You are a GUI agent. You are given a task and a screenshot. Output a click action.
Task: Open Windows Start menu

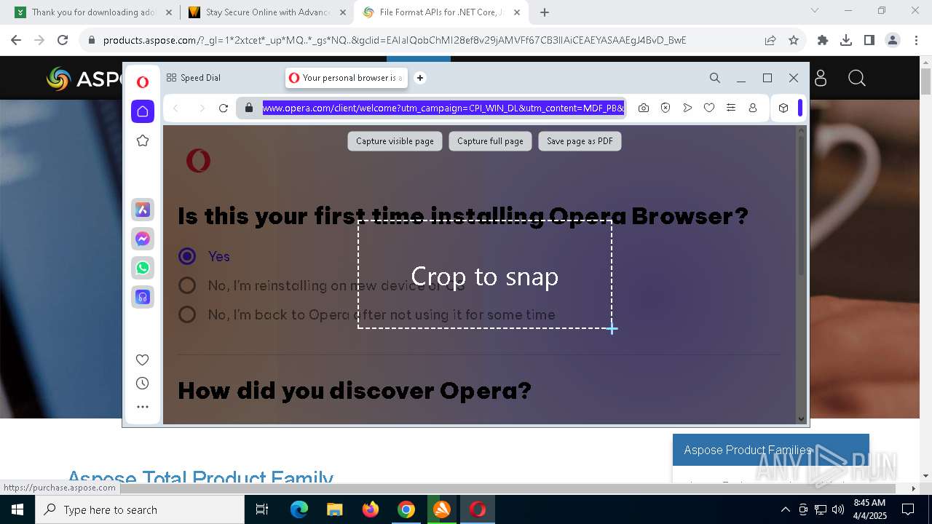17,509
